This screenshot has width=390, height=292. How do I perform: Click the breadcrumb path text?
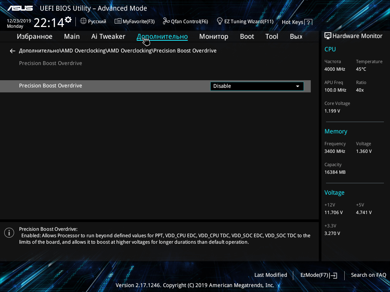118,51
